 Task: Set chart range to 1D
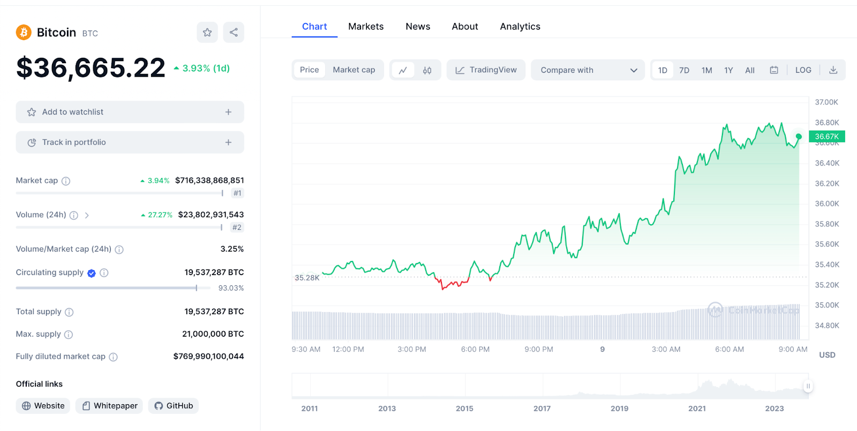coord(663,70)
